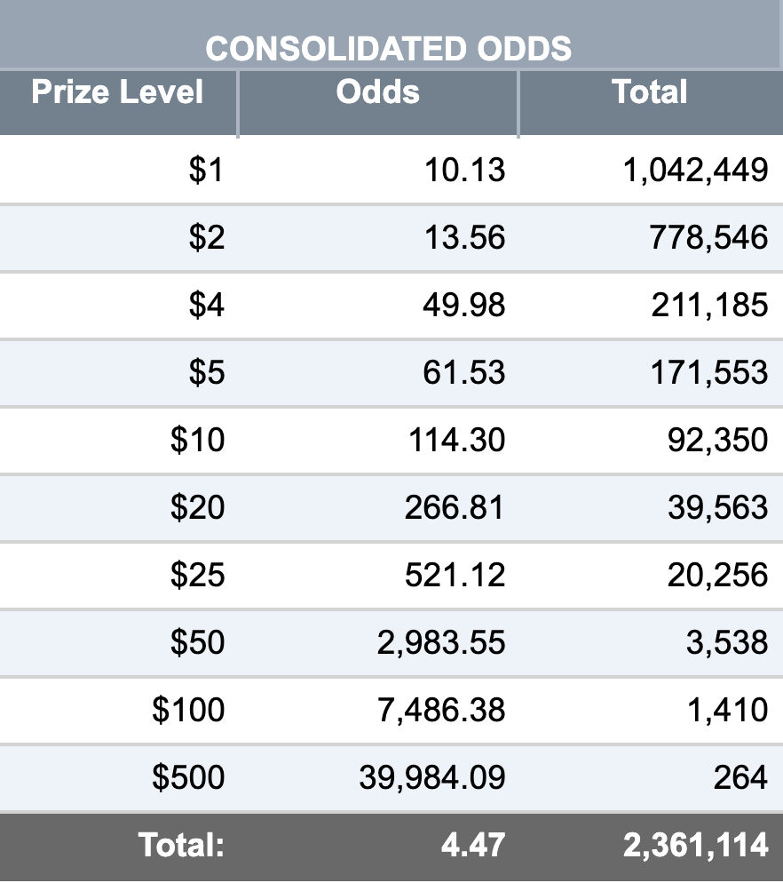Click the Total column header

(650, 91)
